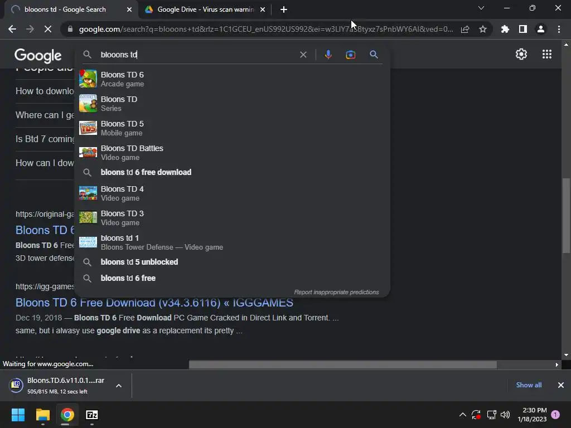Expand download options for Bloons.TD.6 rar
571x428 pixels.
coord(119,386)
